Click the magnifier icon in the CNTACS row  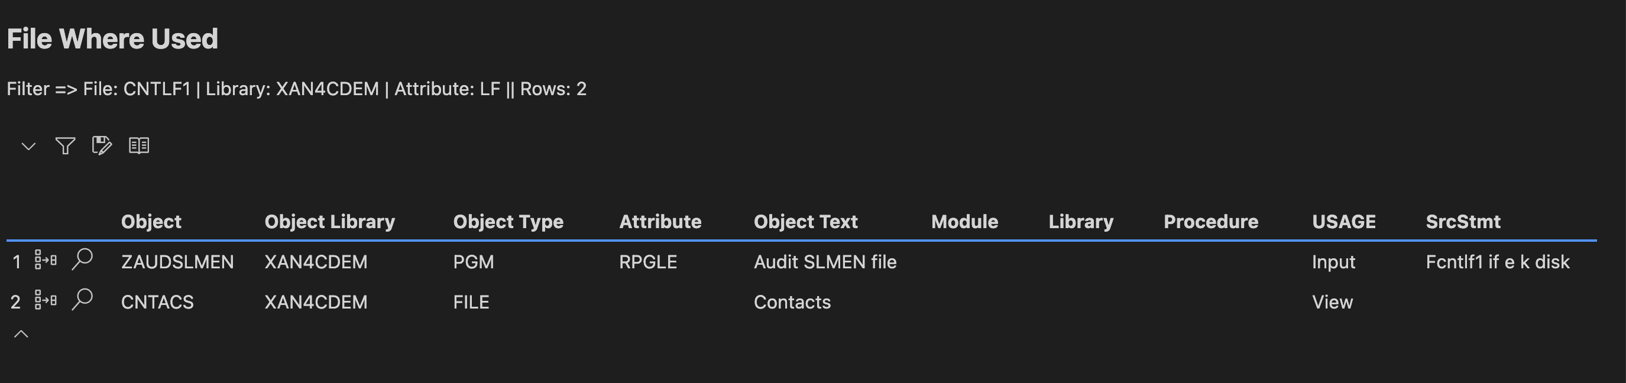click(82, 300)
